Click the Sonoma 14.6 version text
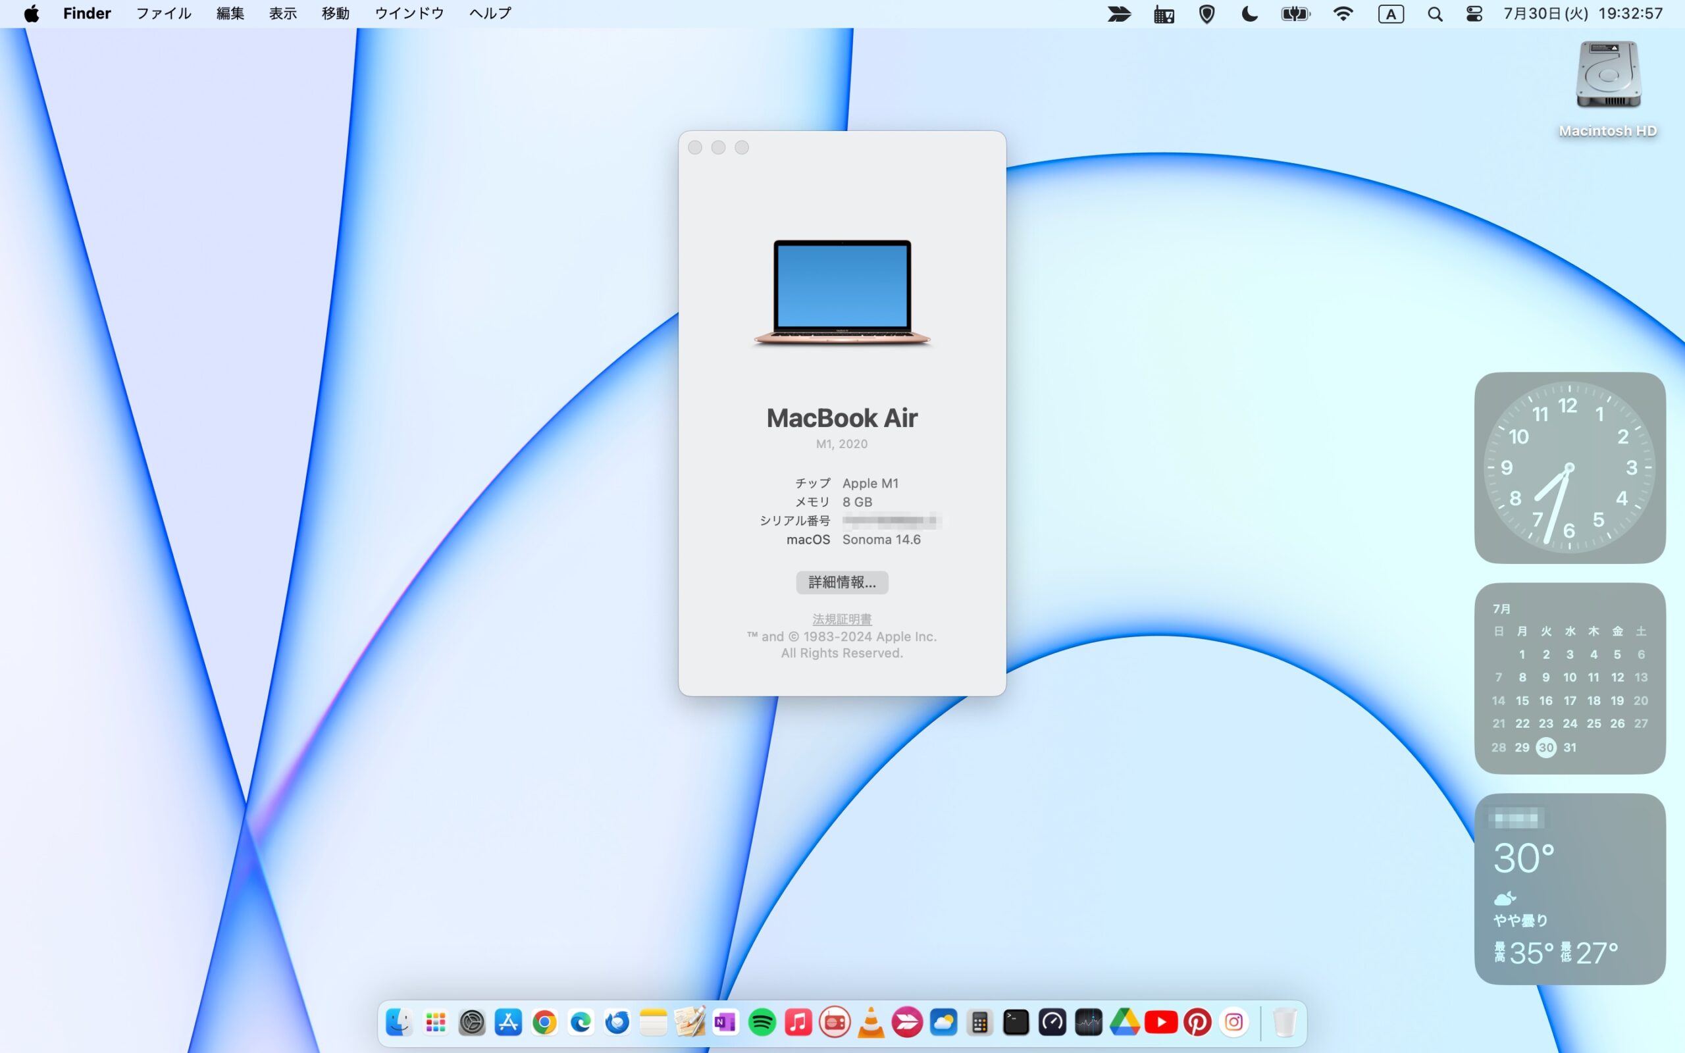 click(881, 540)
